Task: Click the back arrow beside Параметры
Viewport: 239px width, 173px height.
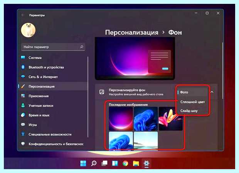Action: click(x=23, y=15)
